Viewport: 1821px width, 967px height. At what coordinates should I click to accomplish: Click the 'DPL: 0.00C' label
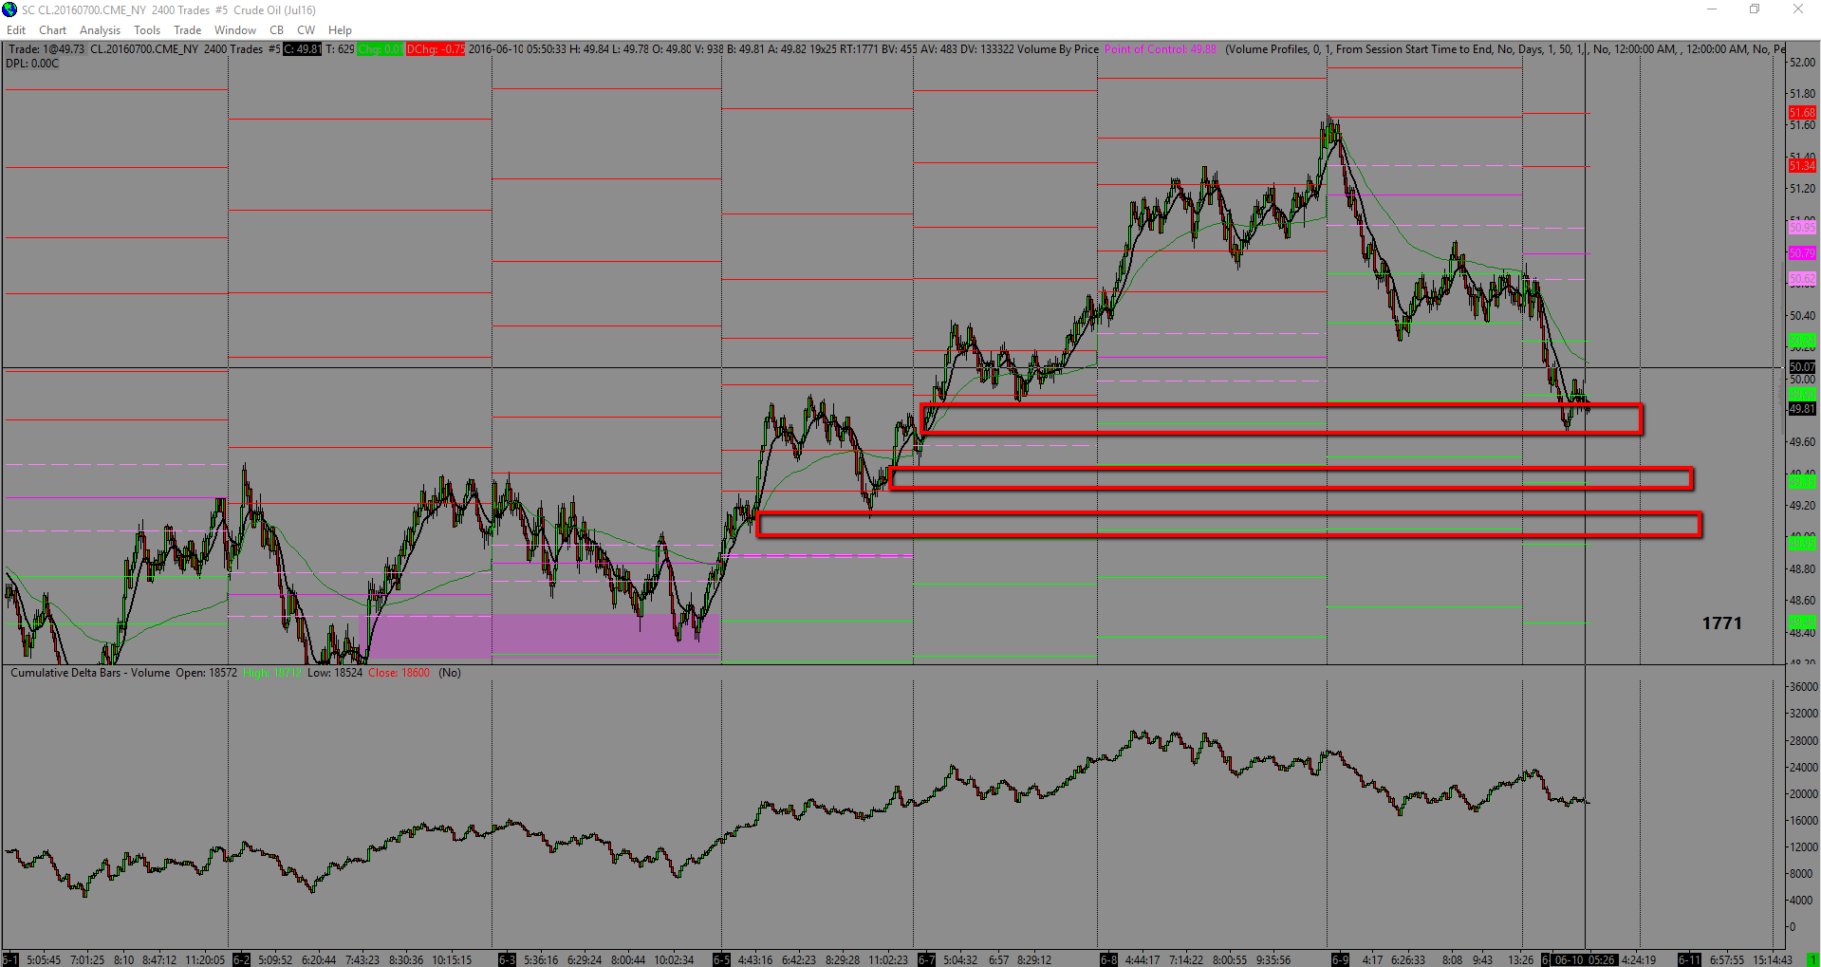pos(32,64)
